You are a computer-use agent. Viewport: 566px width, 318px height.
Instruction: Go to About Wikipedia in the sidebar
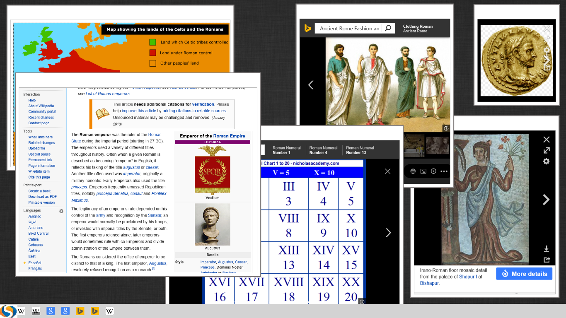click(x=41, y=106)
